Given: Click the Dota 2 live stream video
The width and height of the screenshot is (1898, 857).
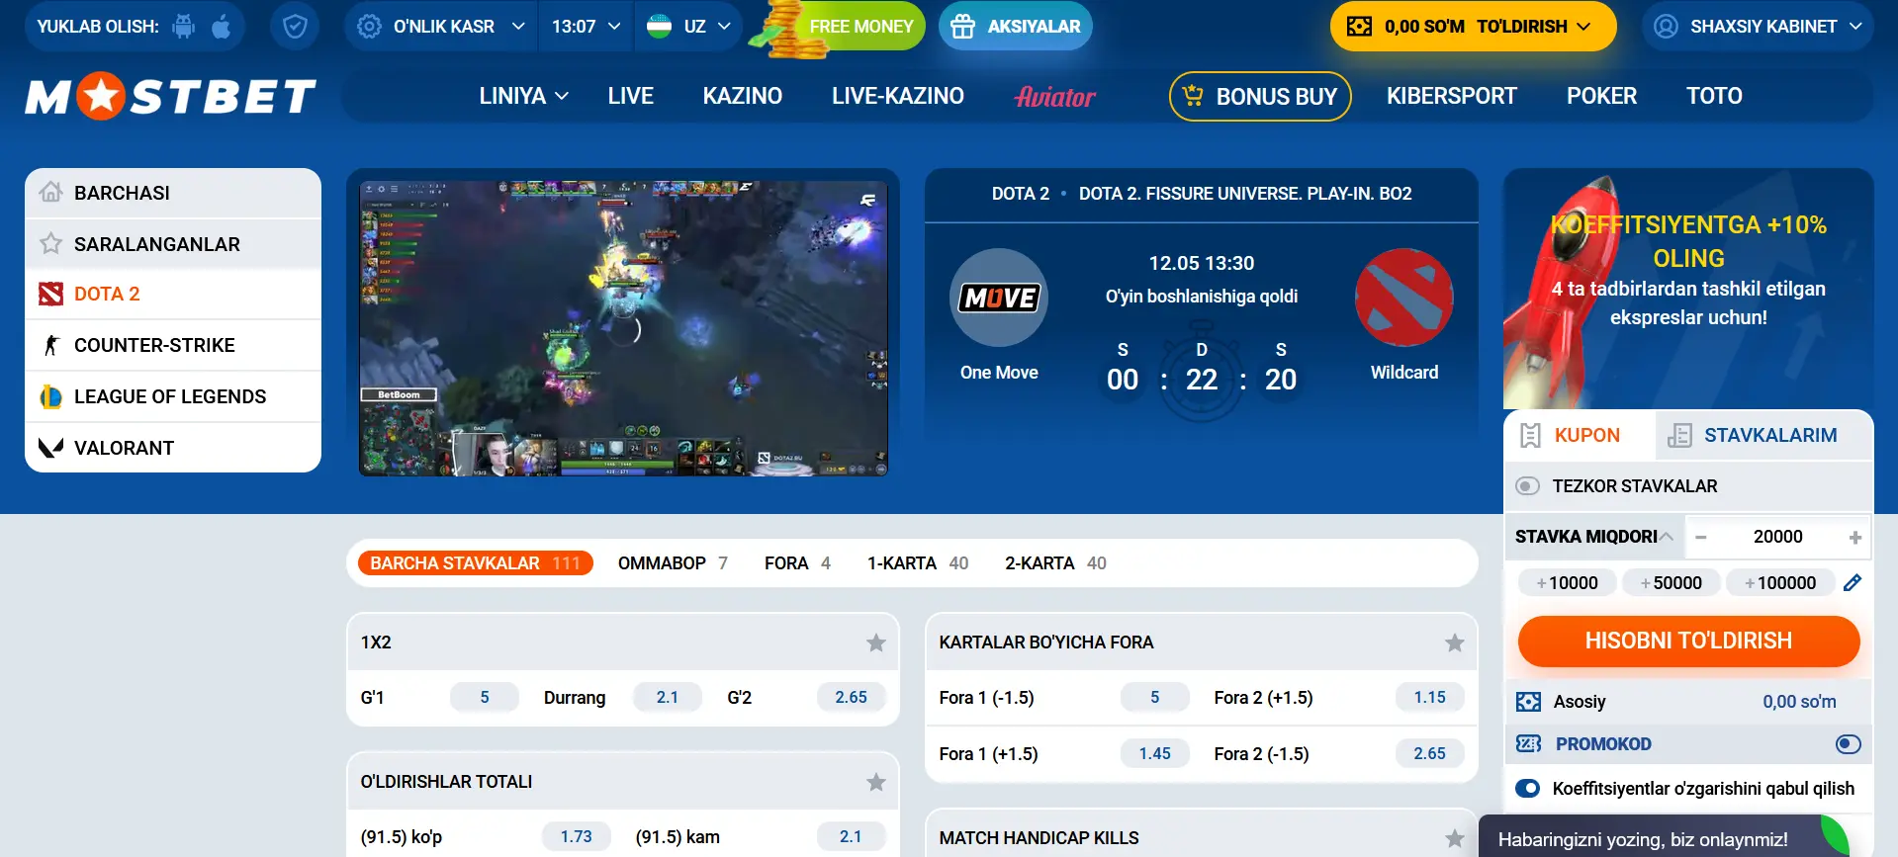Looking at the screenshot, I should click(623, 328).
